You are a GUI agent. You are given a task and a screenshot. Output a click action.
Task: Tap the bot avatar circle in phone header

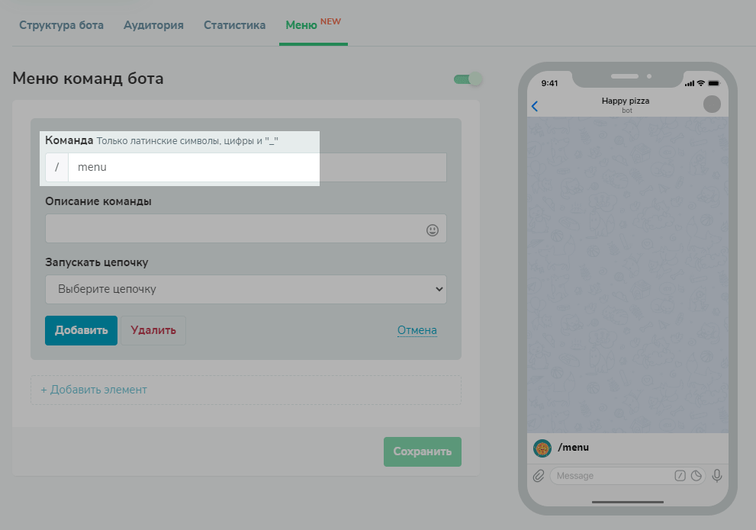click(712, 104)
